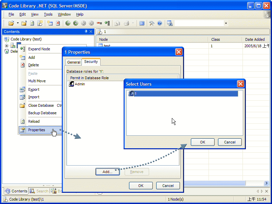
Task: Click the Remove button in Properties dialog
Action: [137, 172]
